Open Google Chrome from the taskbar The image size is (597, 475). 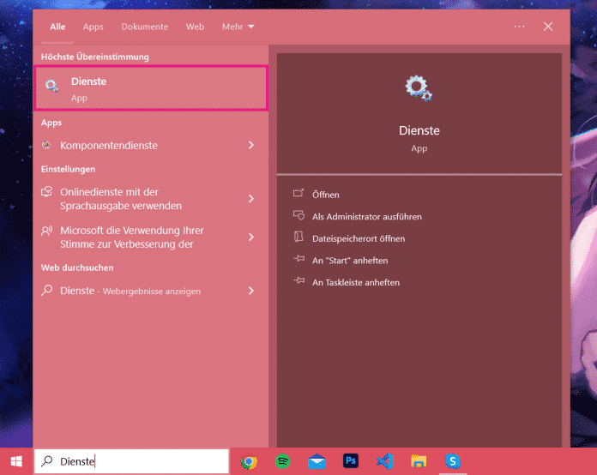[249, 461]
